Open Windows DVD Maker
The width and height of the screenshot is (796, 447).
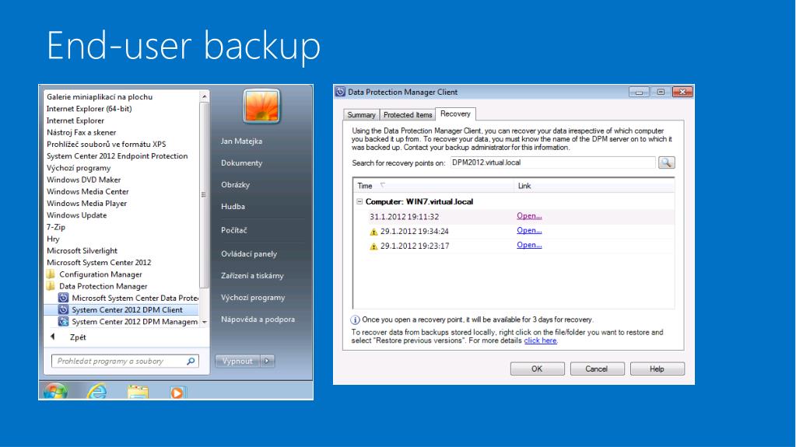(x=84, y=180)
